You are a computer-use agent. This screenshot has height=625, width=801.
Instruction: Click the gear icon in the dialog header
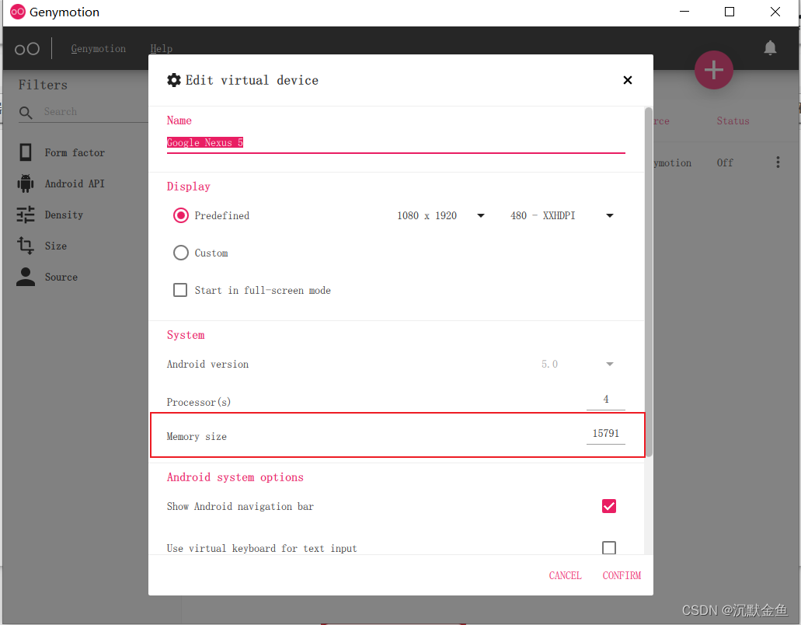pos(174,80)
